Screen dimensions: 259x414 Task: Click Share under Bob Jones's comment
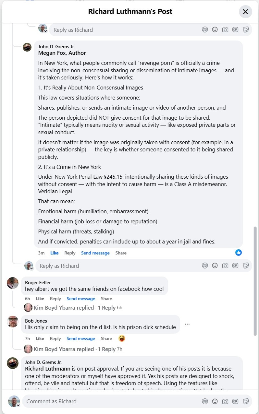point(106,338)
